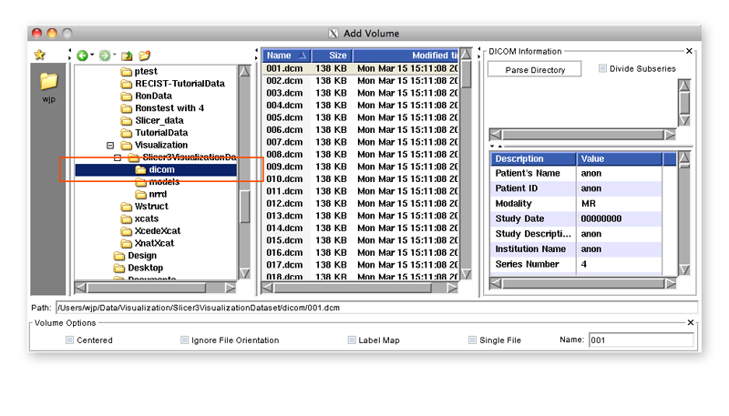Toggle the Centered checkbox

70,340
